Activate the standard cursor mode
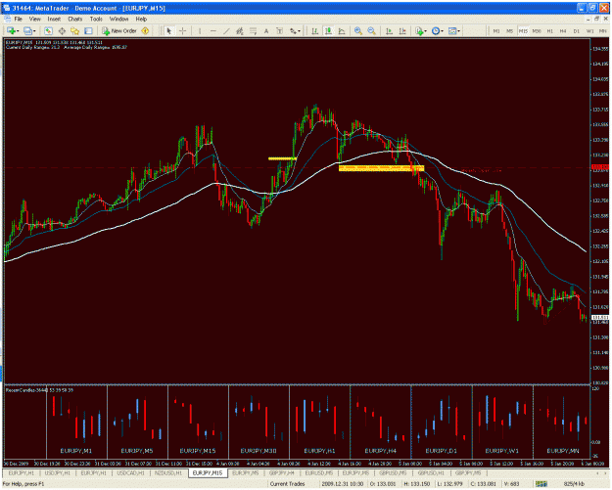 pos(169,30)
